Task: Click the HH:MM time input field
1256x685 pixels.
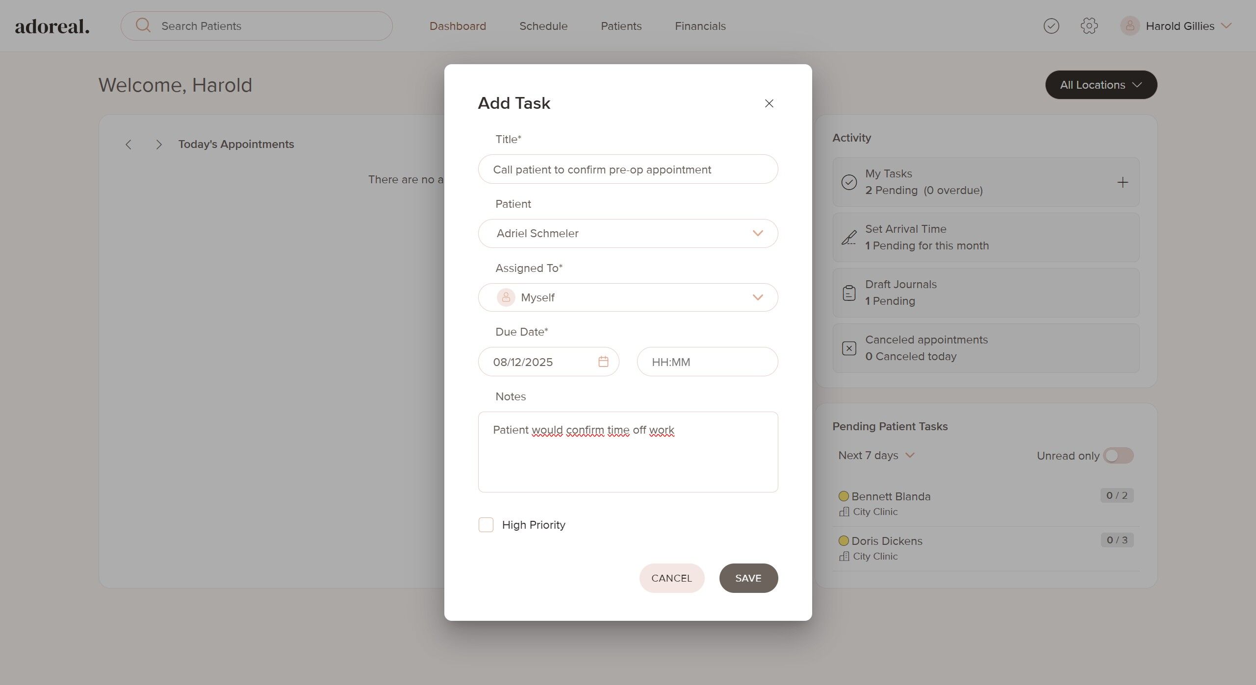Action: [707, 362]
